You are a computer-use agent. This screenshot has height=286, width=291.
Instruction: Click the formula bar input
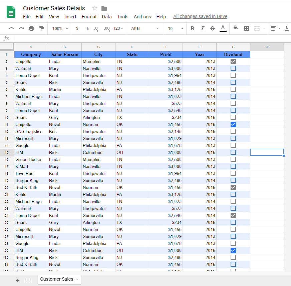click(152, 38)
